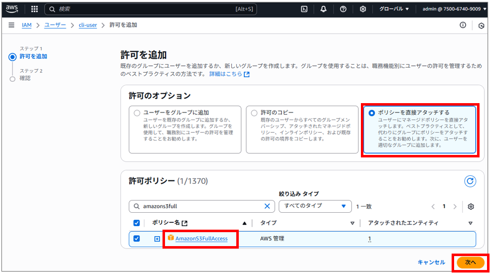Open the policy table preferences gear

(471, 206)
